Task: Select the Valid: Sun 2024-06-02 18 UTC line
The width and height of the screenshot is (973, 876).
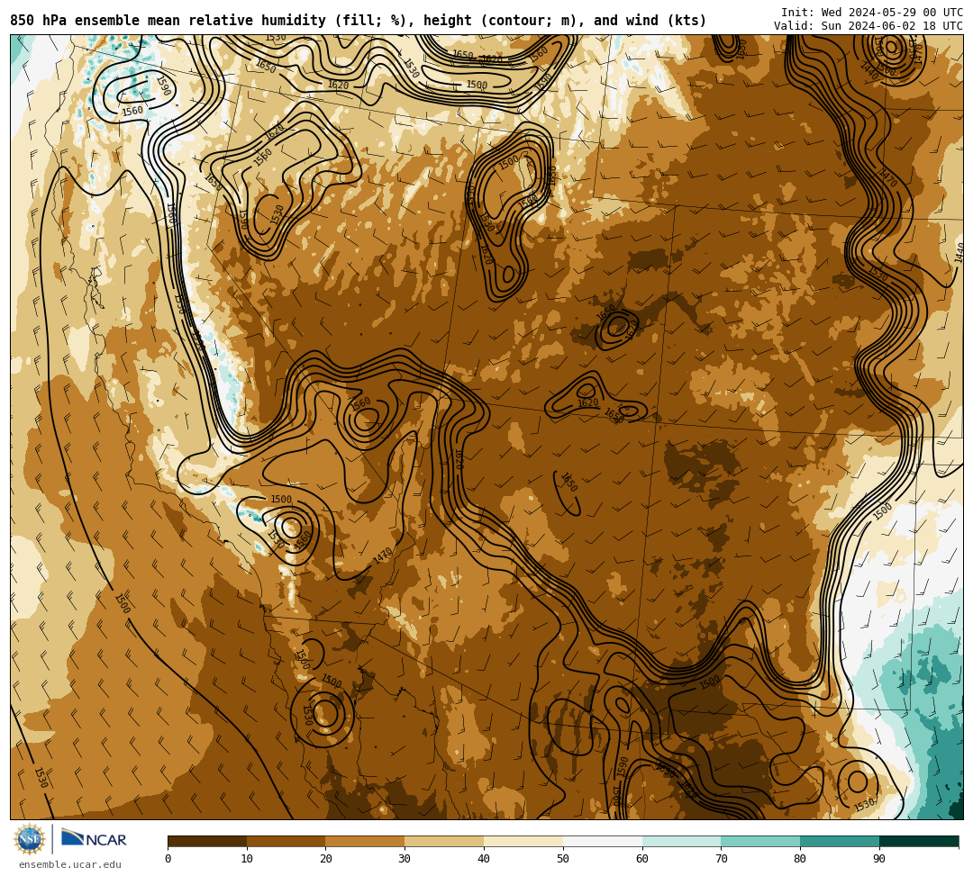Action: pyautogui.click(x=868, y=26)
